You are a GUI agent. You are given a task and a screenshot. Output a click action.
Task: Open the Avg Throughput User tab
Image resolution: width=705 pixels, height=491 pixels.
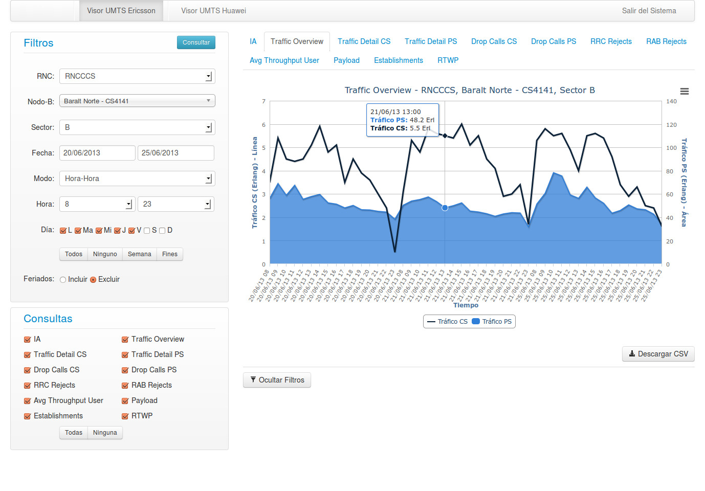coord(284,60)
